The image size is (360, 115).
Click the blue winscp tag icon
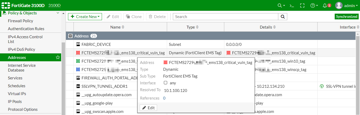[x=78, y=70]
